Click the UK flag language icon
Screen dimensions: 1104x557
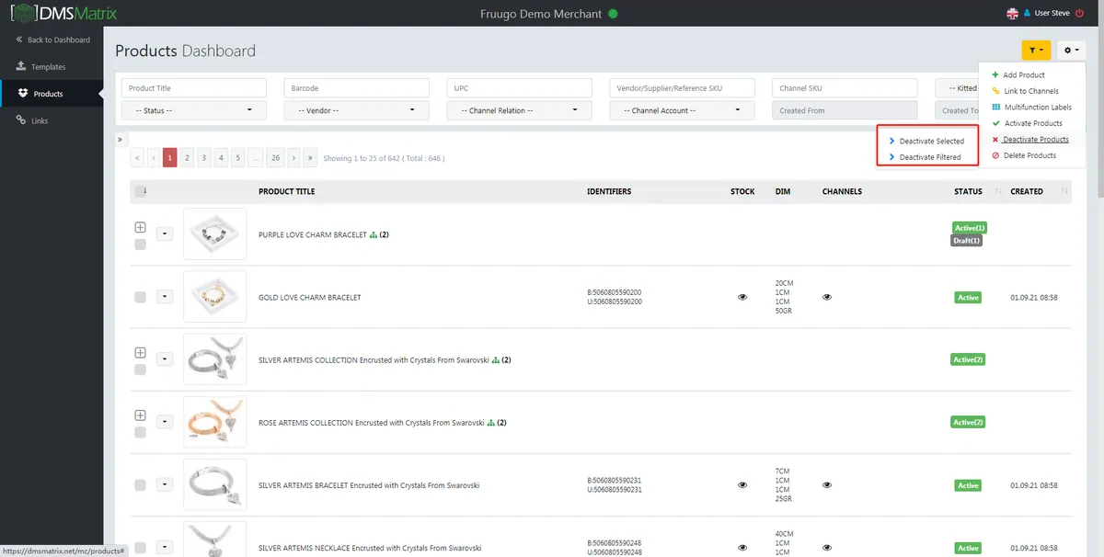1013,13
